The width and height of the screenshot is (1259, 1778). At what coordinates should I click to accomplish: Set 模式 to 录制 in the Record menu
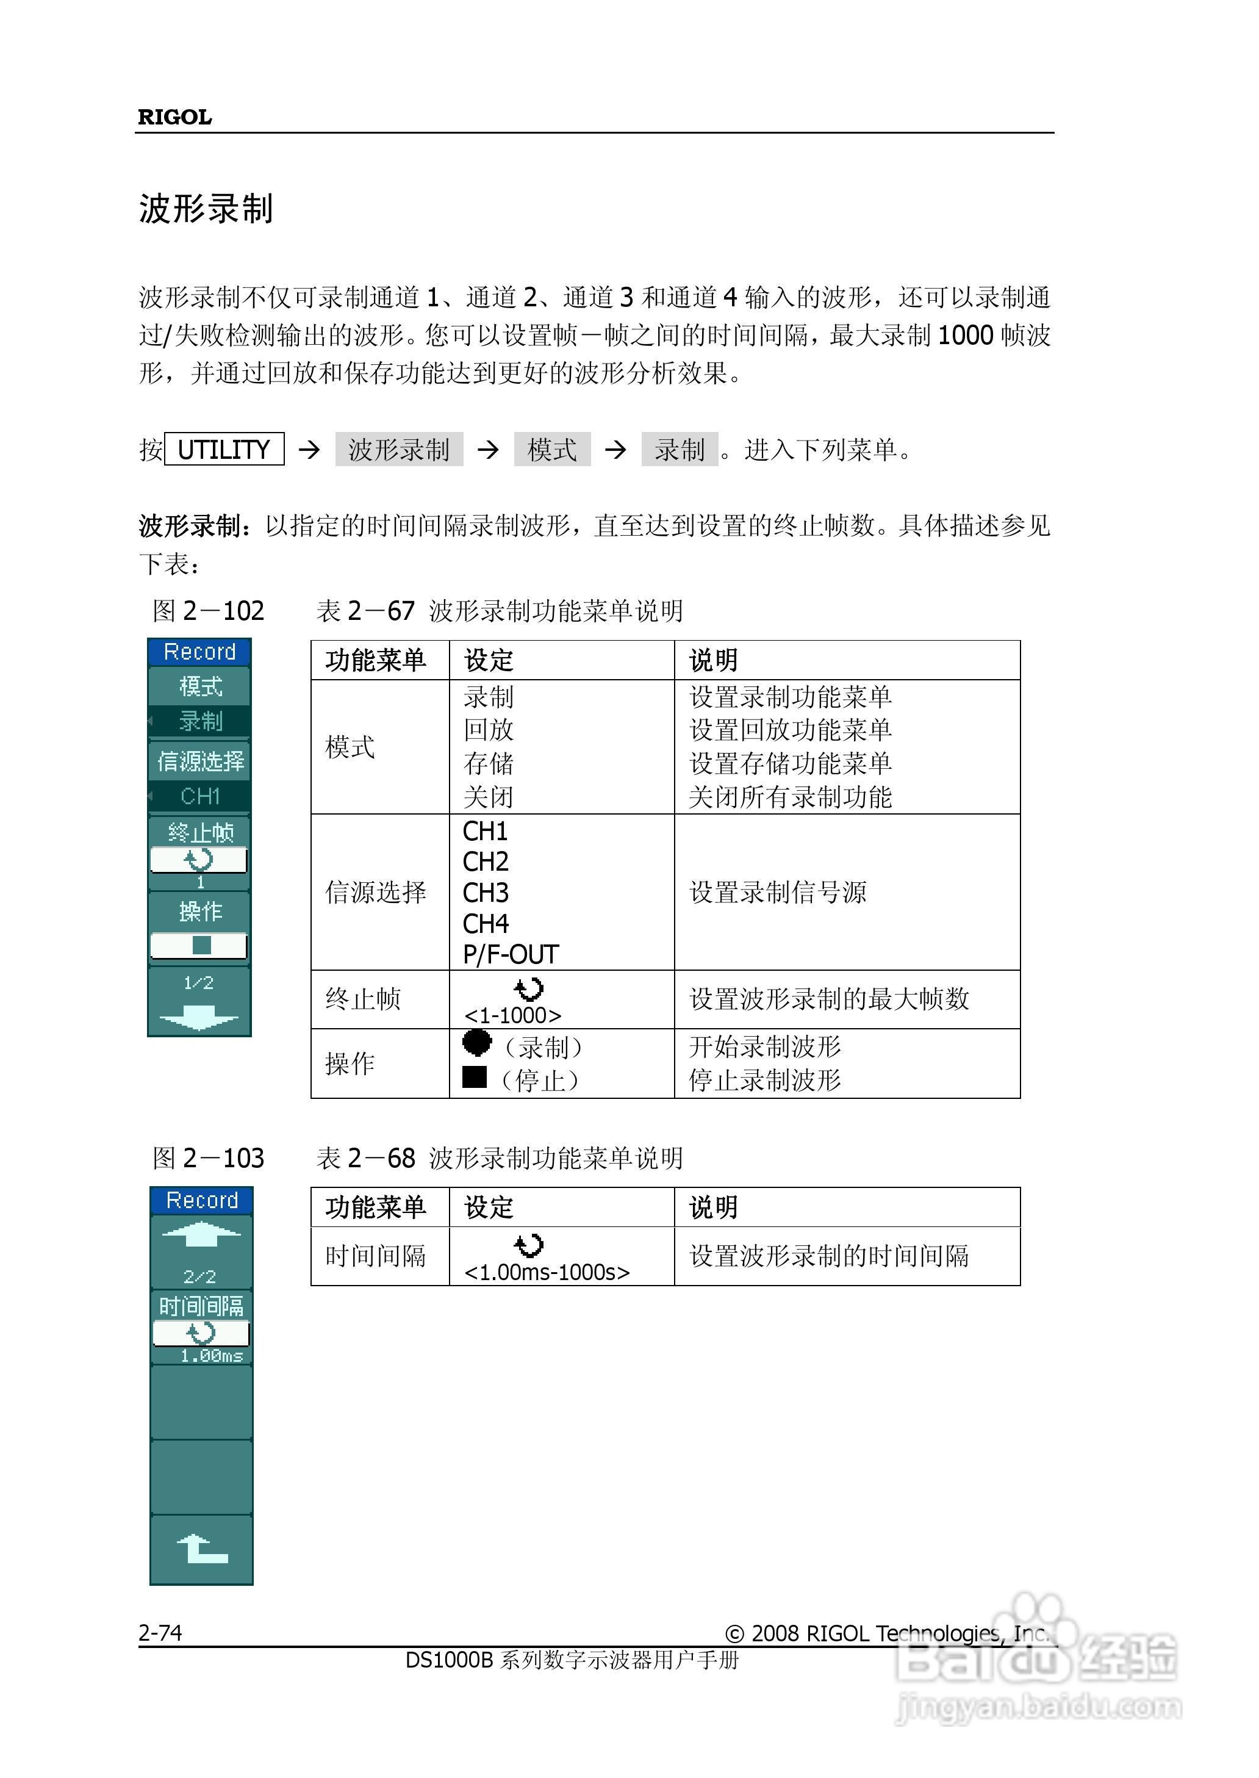click(200, 721)
